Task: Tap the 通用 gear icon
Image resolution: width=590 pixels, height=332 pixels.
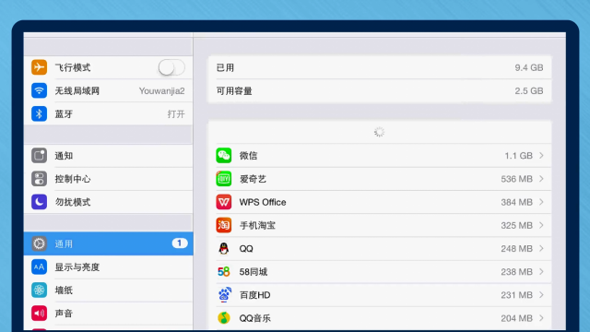Action: [x=39, y=243]
